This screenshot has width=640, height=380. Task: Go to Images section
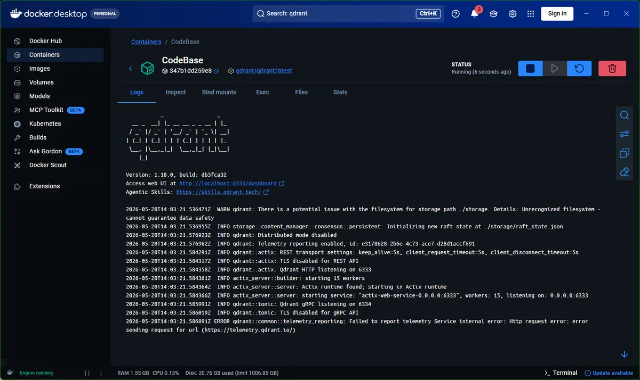55,69
